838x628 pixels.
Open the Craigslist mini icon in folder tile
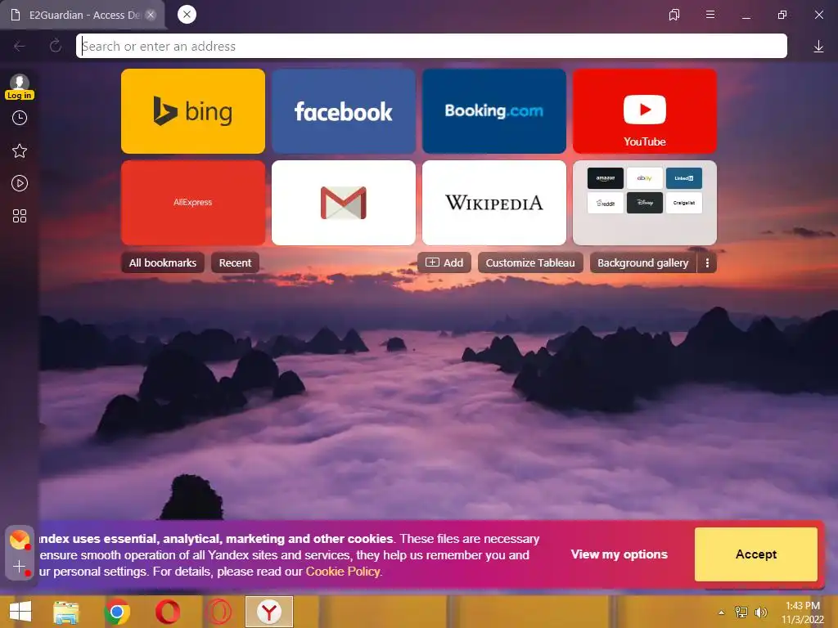(x=683, y=203)
